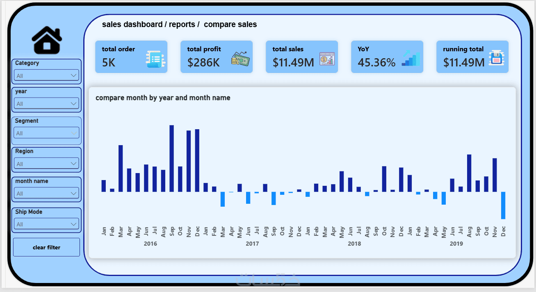Select the total profit $286K card
Image resolution: width=536 pixels, height=292 pixels.
click(x=217, y=57)
